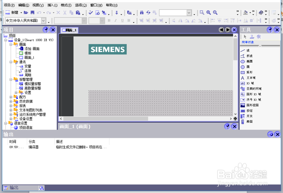Click the previous tab left arrow
This screenshot has width=283, height=193.
tap(221, 30)
